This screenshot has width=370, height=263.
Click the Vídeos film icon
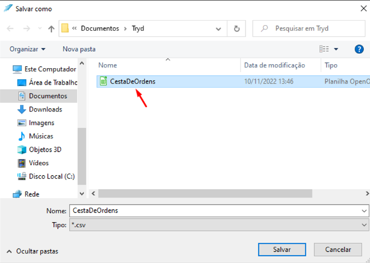(x=22, y=163)
